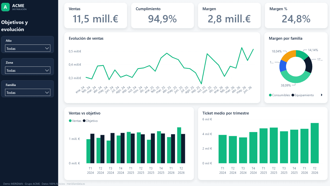The width and height of the screenshot is (330, 186).
Task: Click the 0,5 mill.€ axis label
Action: click(75, 51)
